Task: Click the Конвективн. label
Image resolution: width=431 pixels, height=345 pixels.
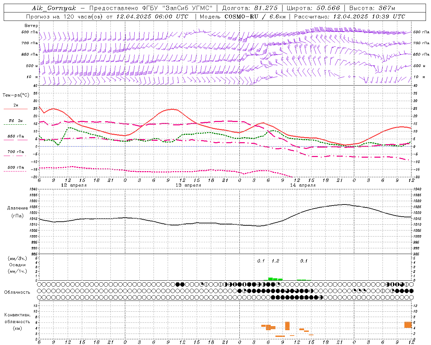Action: (x=17, y=315)
